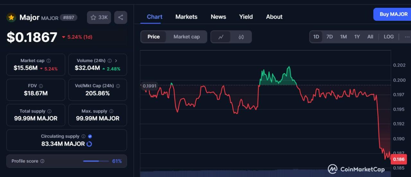The height and width of the screenshot is (177, 411).
Task: Set chart range to 1D
Action: (x=316, y=37)
